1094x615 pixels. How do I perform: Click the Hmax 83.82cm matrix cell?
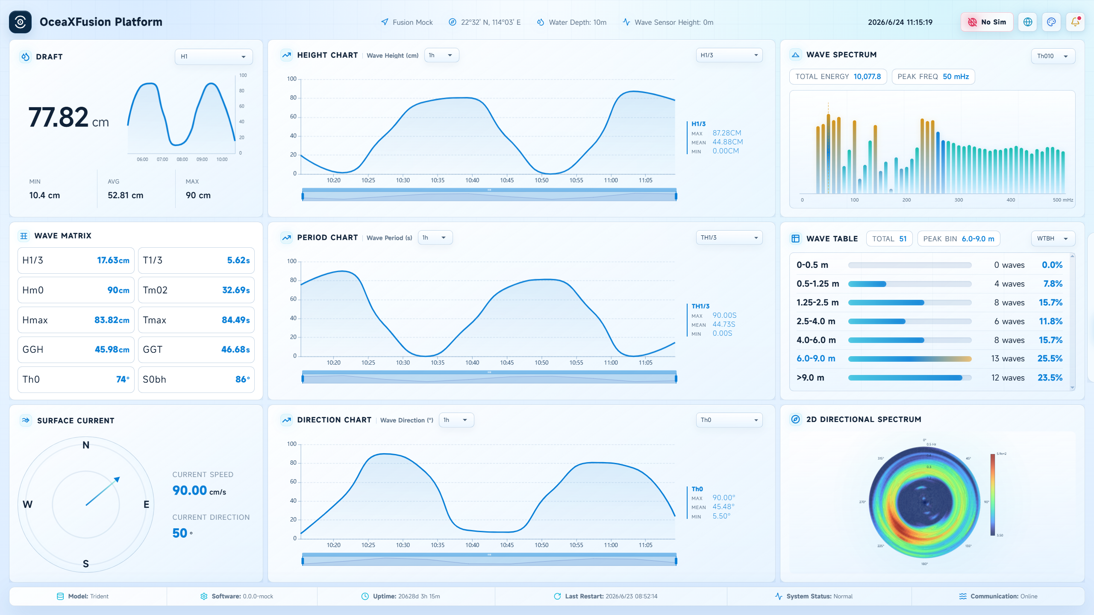[76, 320]
